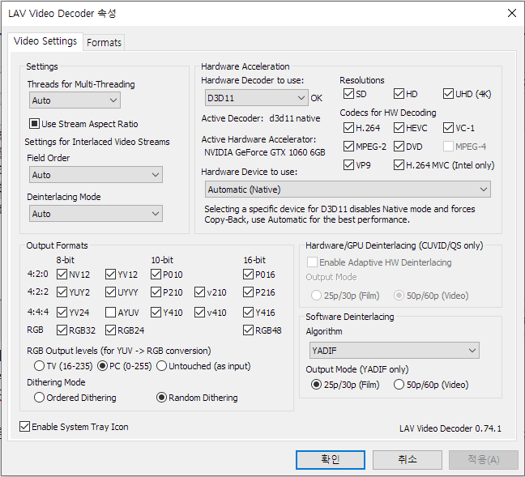
Task: Disable HEVC hardware decoding checkbox
Action: click(399, 128)
